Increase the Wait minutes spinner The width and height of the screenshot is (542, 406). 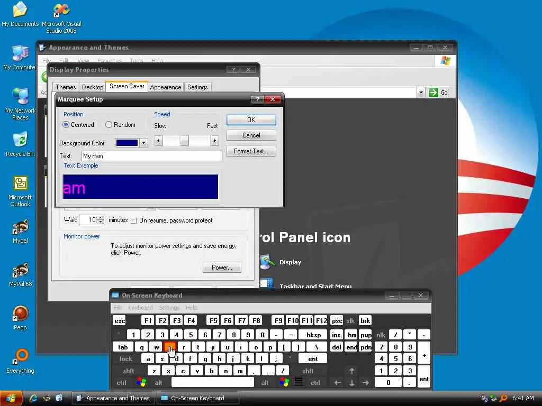pos(101,217)
